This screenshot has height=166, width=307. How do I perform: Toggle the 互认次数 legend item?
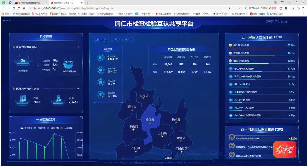(x=66, y=128)
